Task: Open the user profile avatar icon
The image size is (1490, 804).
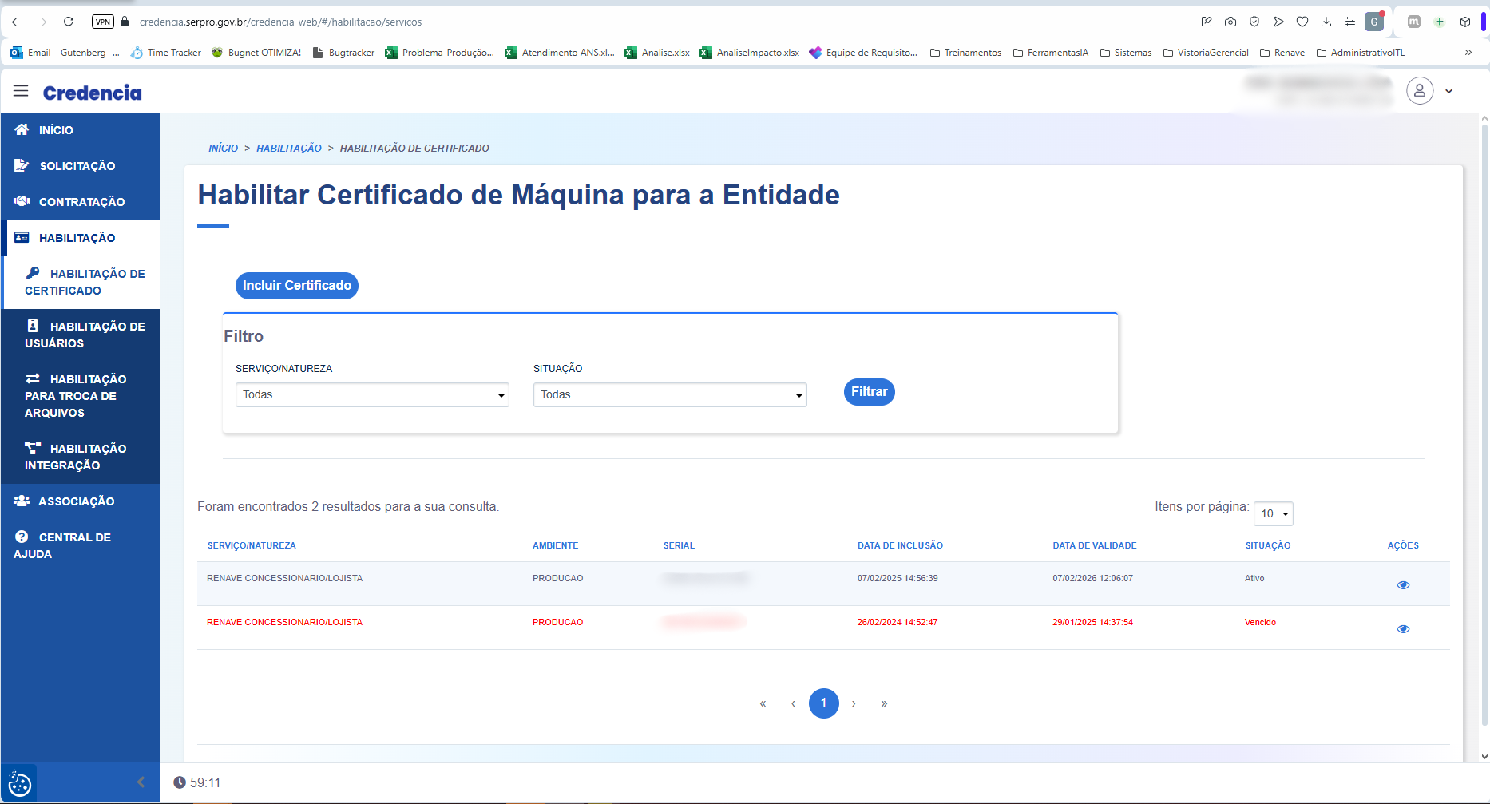Action: 1420,91
